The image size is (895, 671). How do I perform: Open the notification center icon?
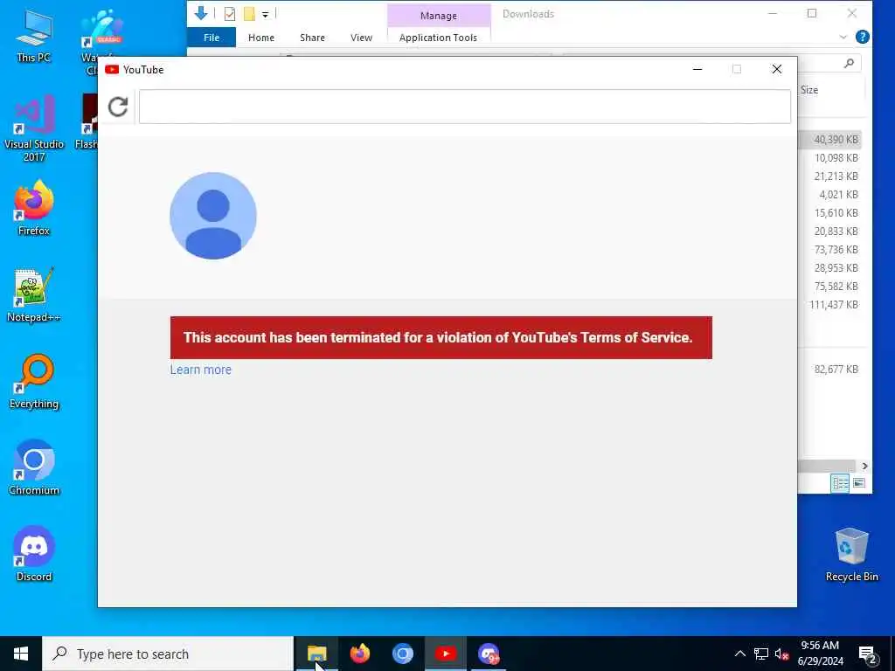click(868, 654)
